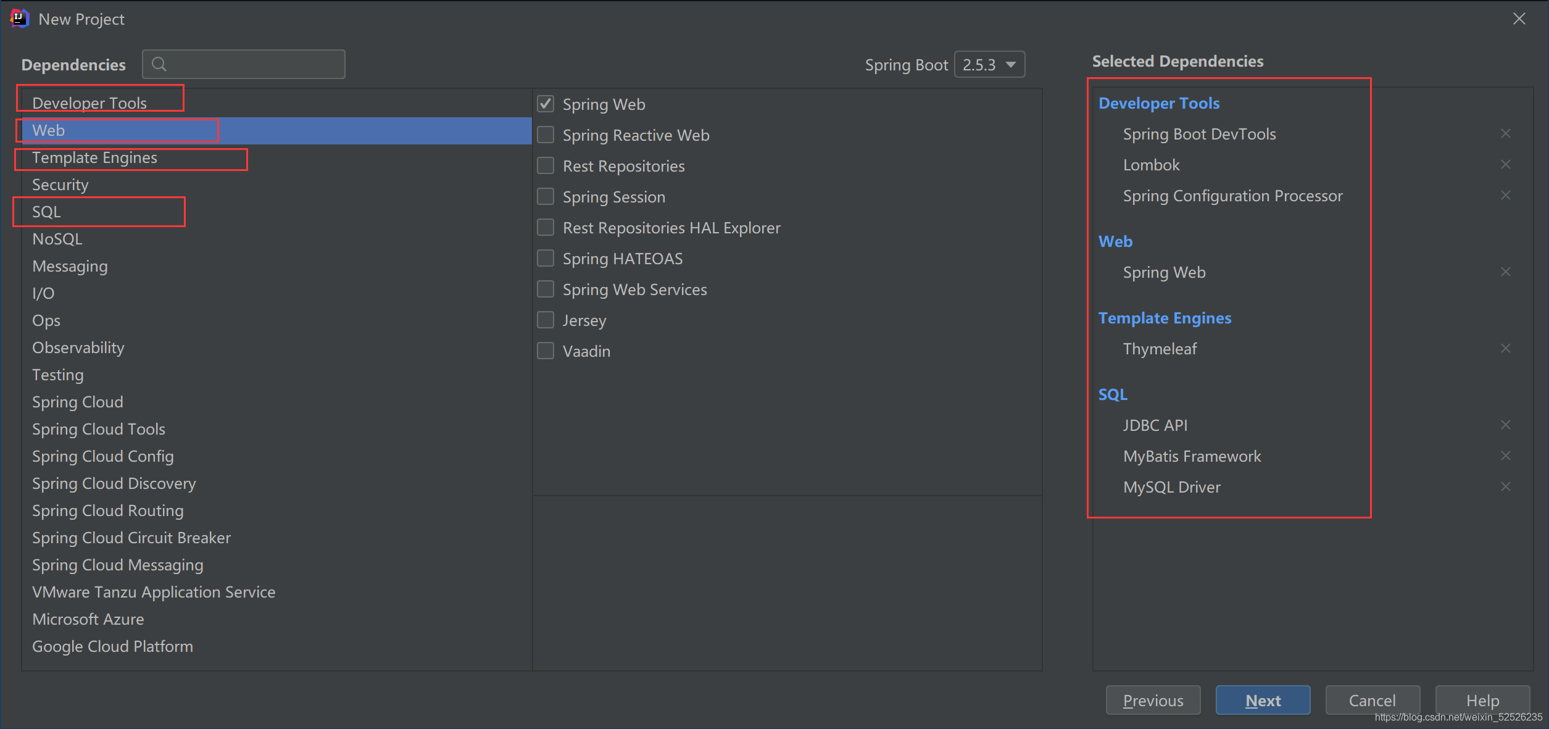Open the Testing category
This screenshot has width=1549, height=729.
(x=276, y=375)
